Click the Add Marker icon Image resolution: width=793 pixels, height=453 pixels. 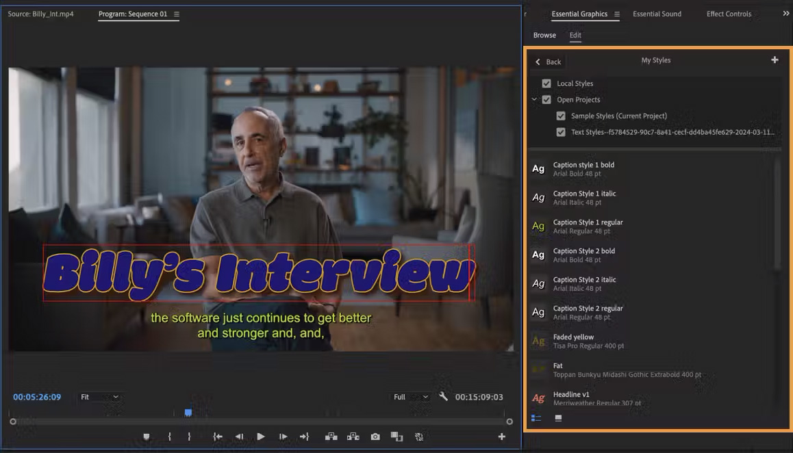pyautogui.click(x=146, y=437)
